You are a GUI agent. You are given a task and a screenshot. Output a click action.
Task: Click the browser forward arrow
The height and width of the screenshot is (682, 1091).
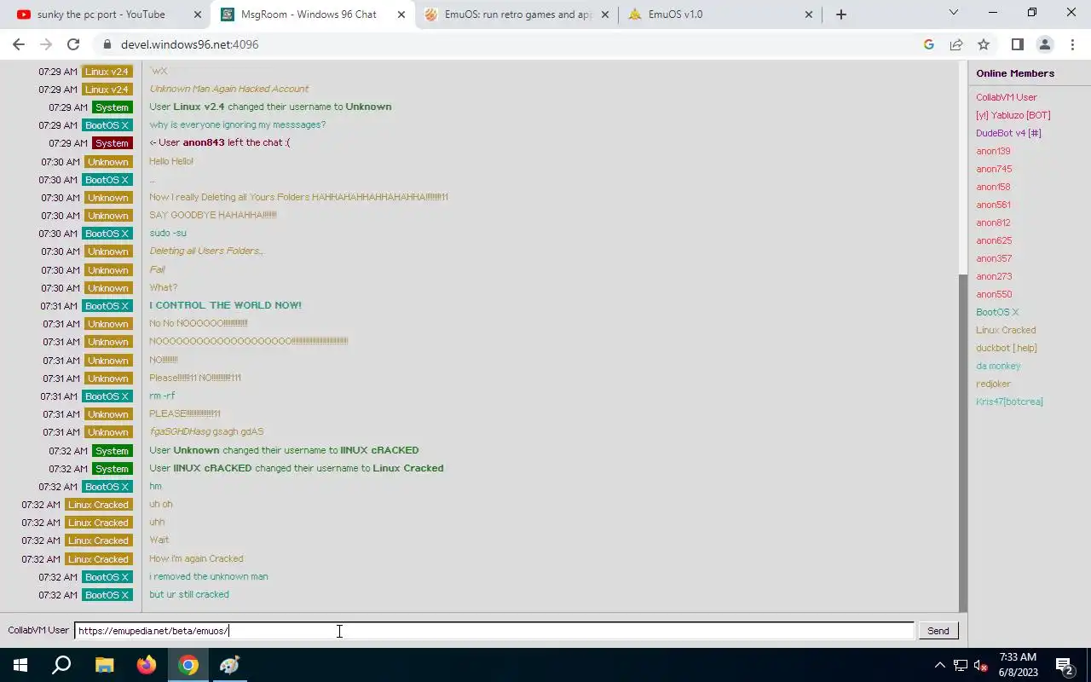tap(46, 44)
